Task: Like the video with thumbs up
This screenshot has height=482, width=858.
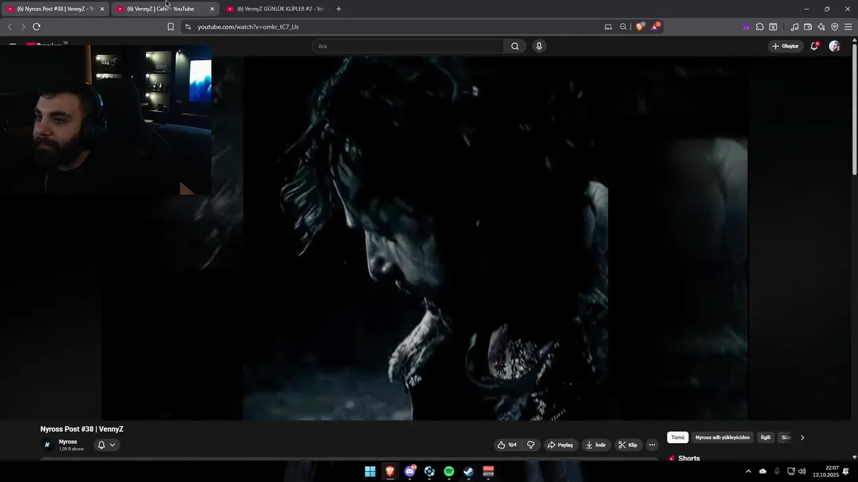Action: pyautogui.click(x=507, y=445)
